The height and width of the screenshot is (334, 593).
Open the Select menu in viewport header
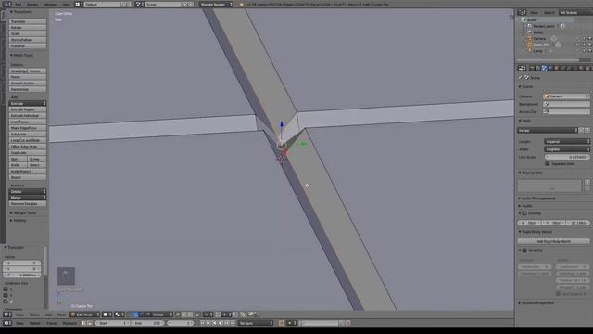(34, 315)
